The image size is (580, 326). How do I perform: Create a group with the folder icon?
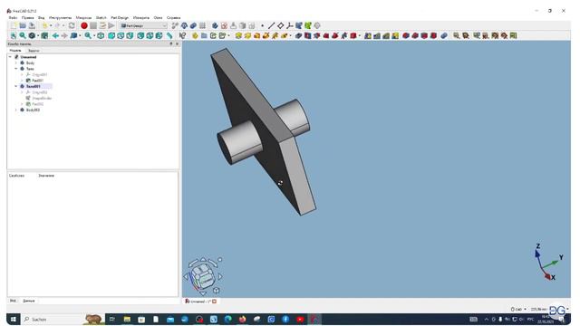click(x=204, y=35)
